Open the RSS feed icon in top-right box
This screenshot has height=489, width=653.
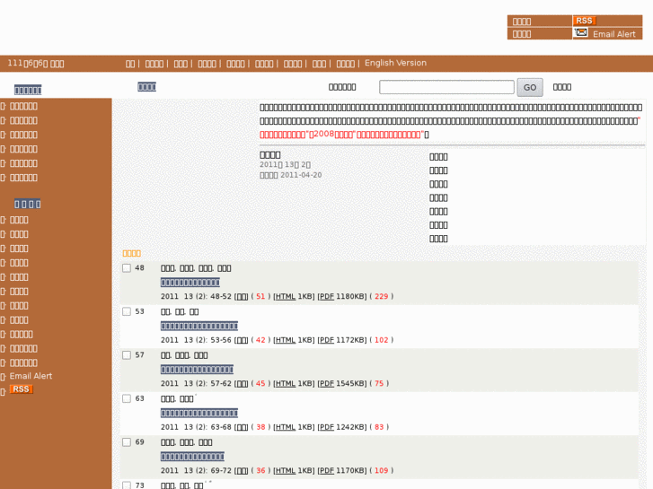[x=584, y=21]
